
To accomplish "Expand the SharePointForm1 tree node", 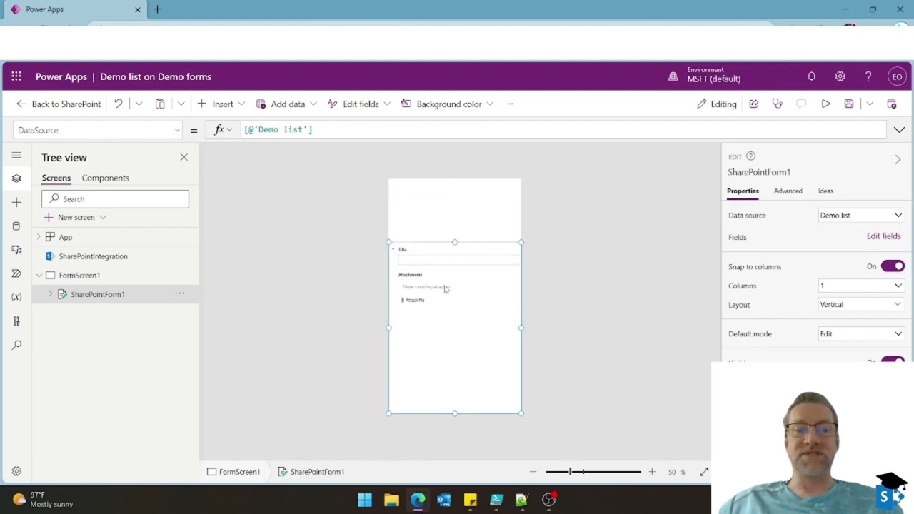I will pyautogui.click(x=50, y=294).
